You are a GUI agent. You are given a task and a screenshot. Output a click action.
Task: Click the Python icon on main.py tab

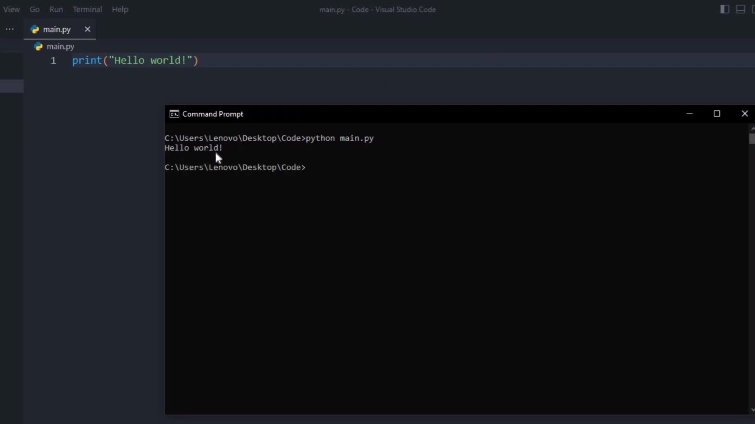[x=35, y=29]
